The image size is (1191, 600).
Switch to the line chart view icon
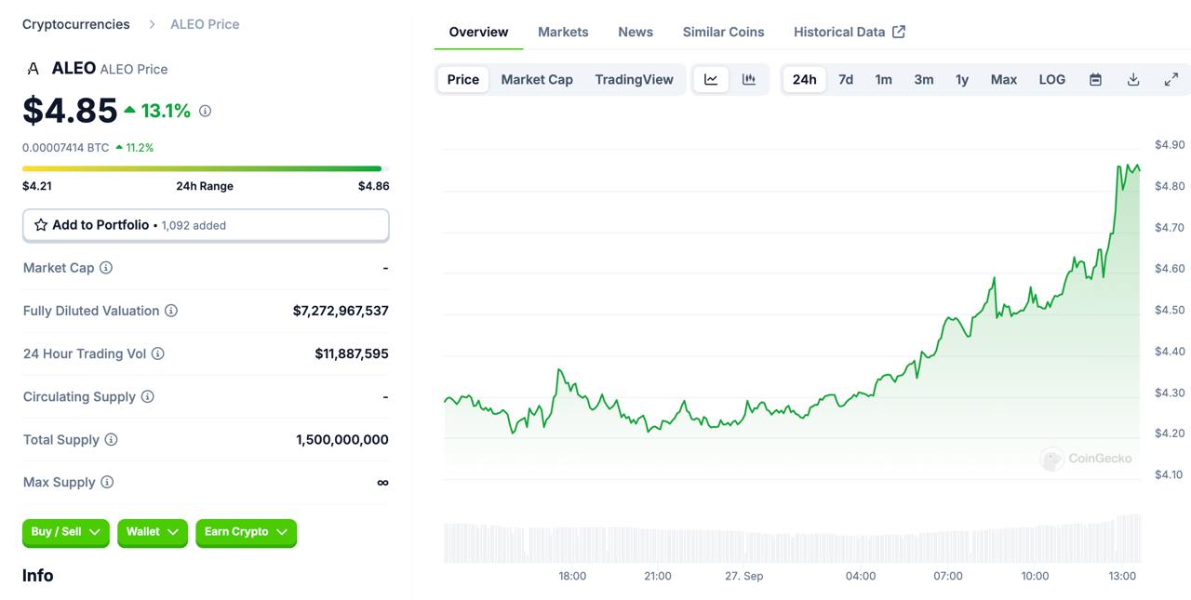(711, 79)
